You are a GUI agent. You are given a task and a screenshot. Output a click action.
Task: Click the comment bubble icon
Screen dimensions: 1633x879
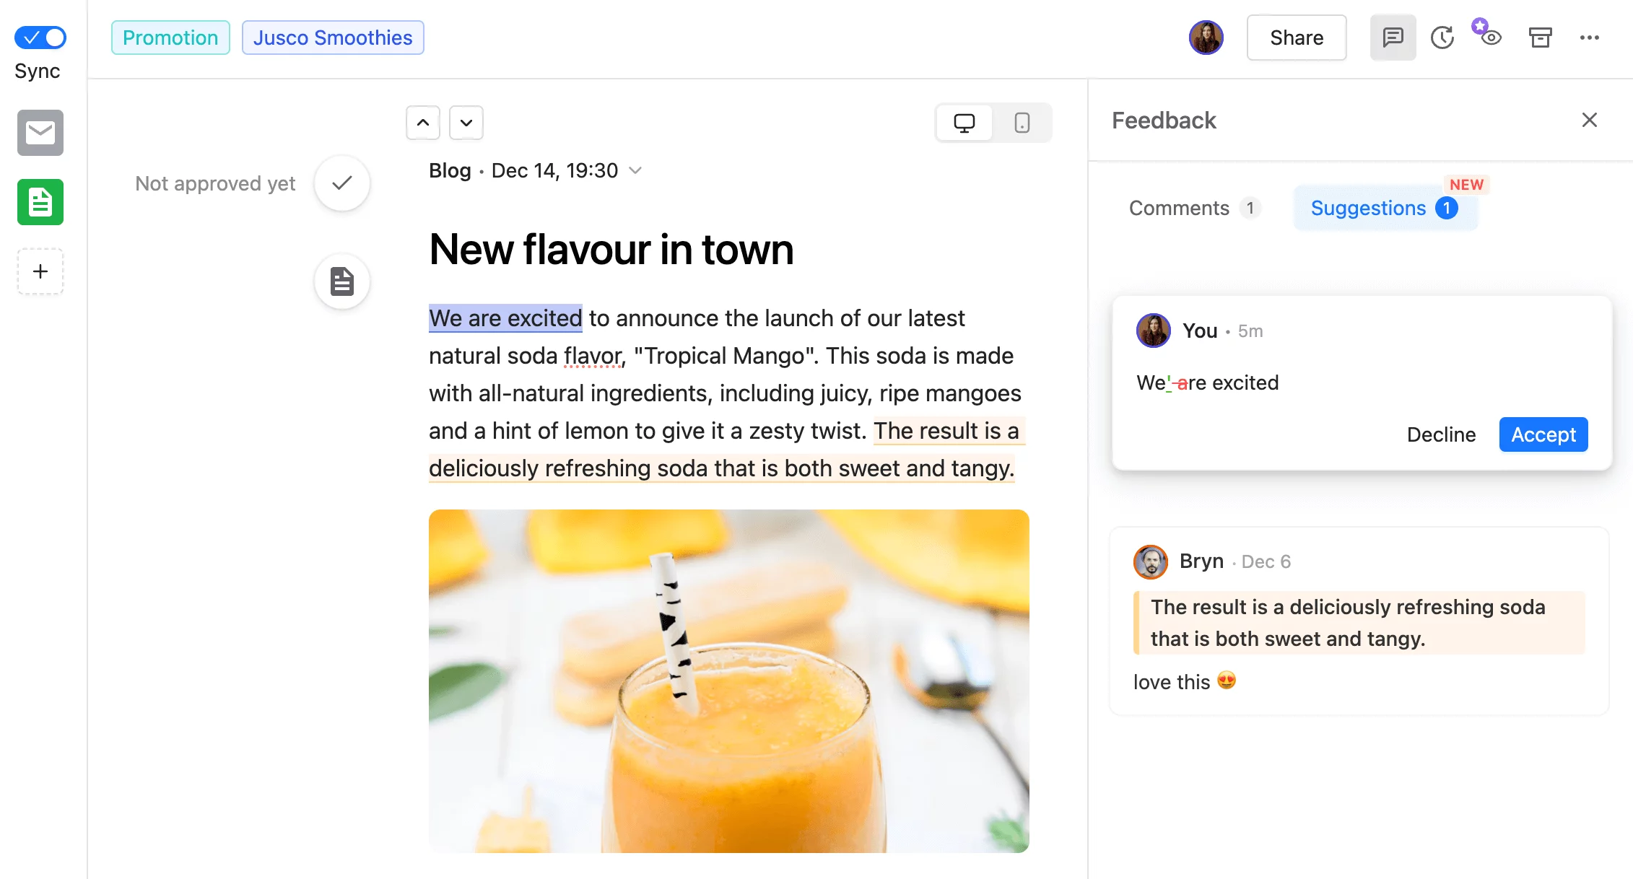tap(1393, 37)
